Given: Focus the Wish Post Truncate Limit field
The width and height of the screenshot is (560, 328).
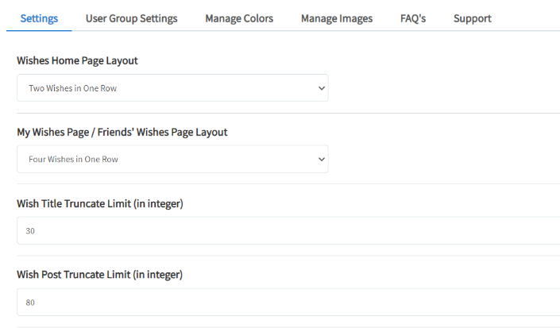Looking at the screenshot, I should click(x=288, y=303).
